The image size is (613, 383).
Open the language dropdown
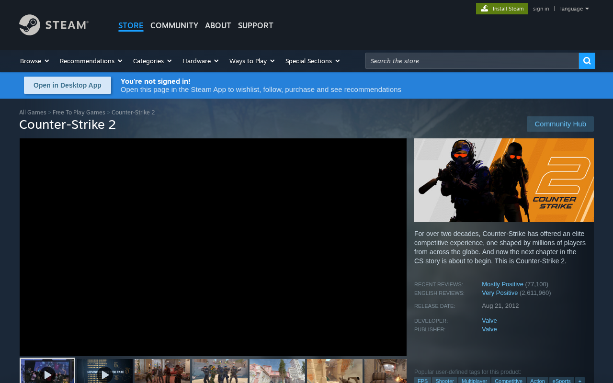point(574,9)
